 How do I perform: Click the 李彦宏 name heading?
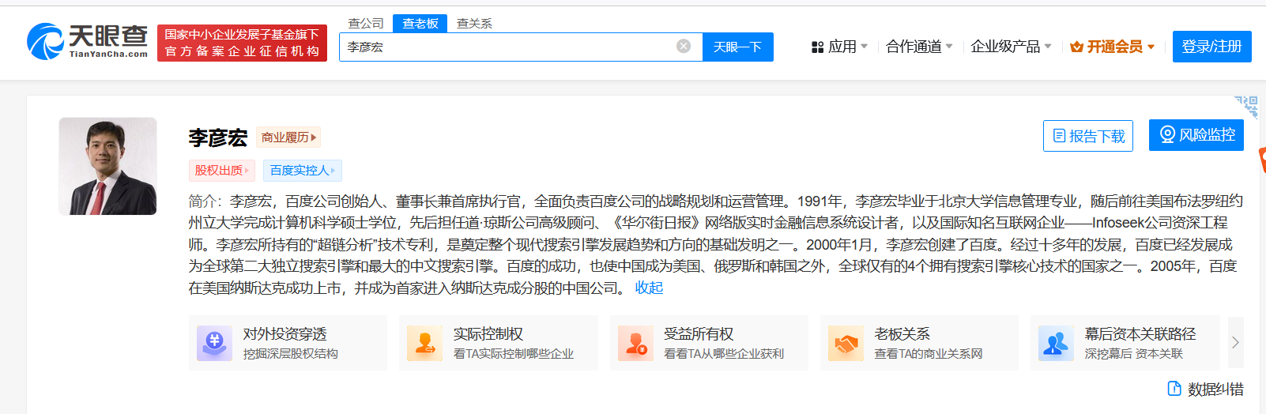pos(218,137)
